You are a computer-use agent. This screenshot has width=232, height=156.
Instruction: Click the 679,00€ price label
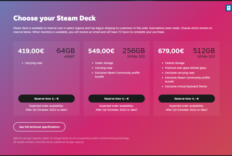(171, 51)
